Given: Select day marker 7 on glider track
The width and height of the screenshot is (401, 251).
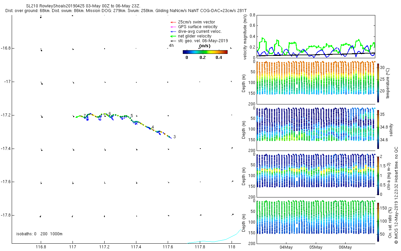Looking at the screenshot, I should pos(85,115).
